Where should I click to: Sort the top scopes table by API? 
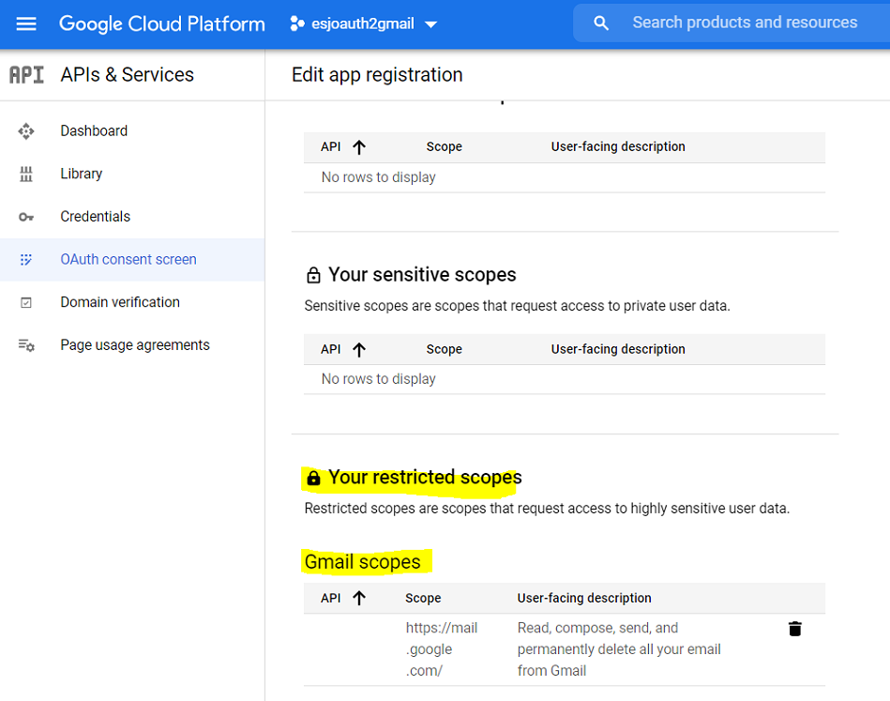[358, 147]
